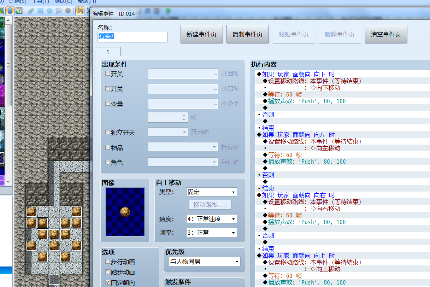The image size is (430, 287).
Task: Open the 工具(T) menu
Action: (40, 1)
